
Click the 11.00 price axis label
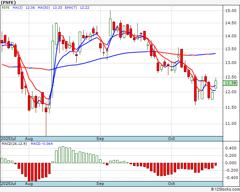click(x=231, y=123)
